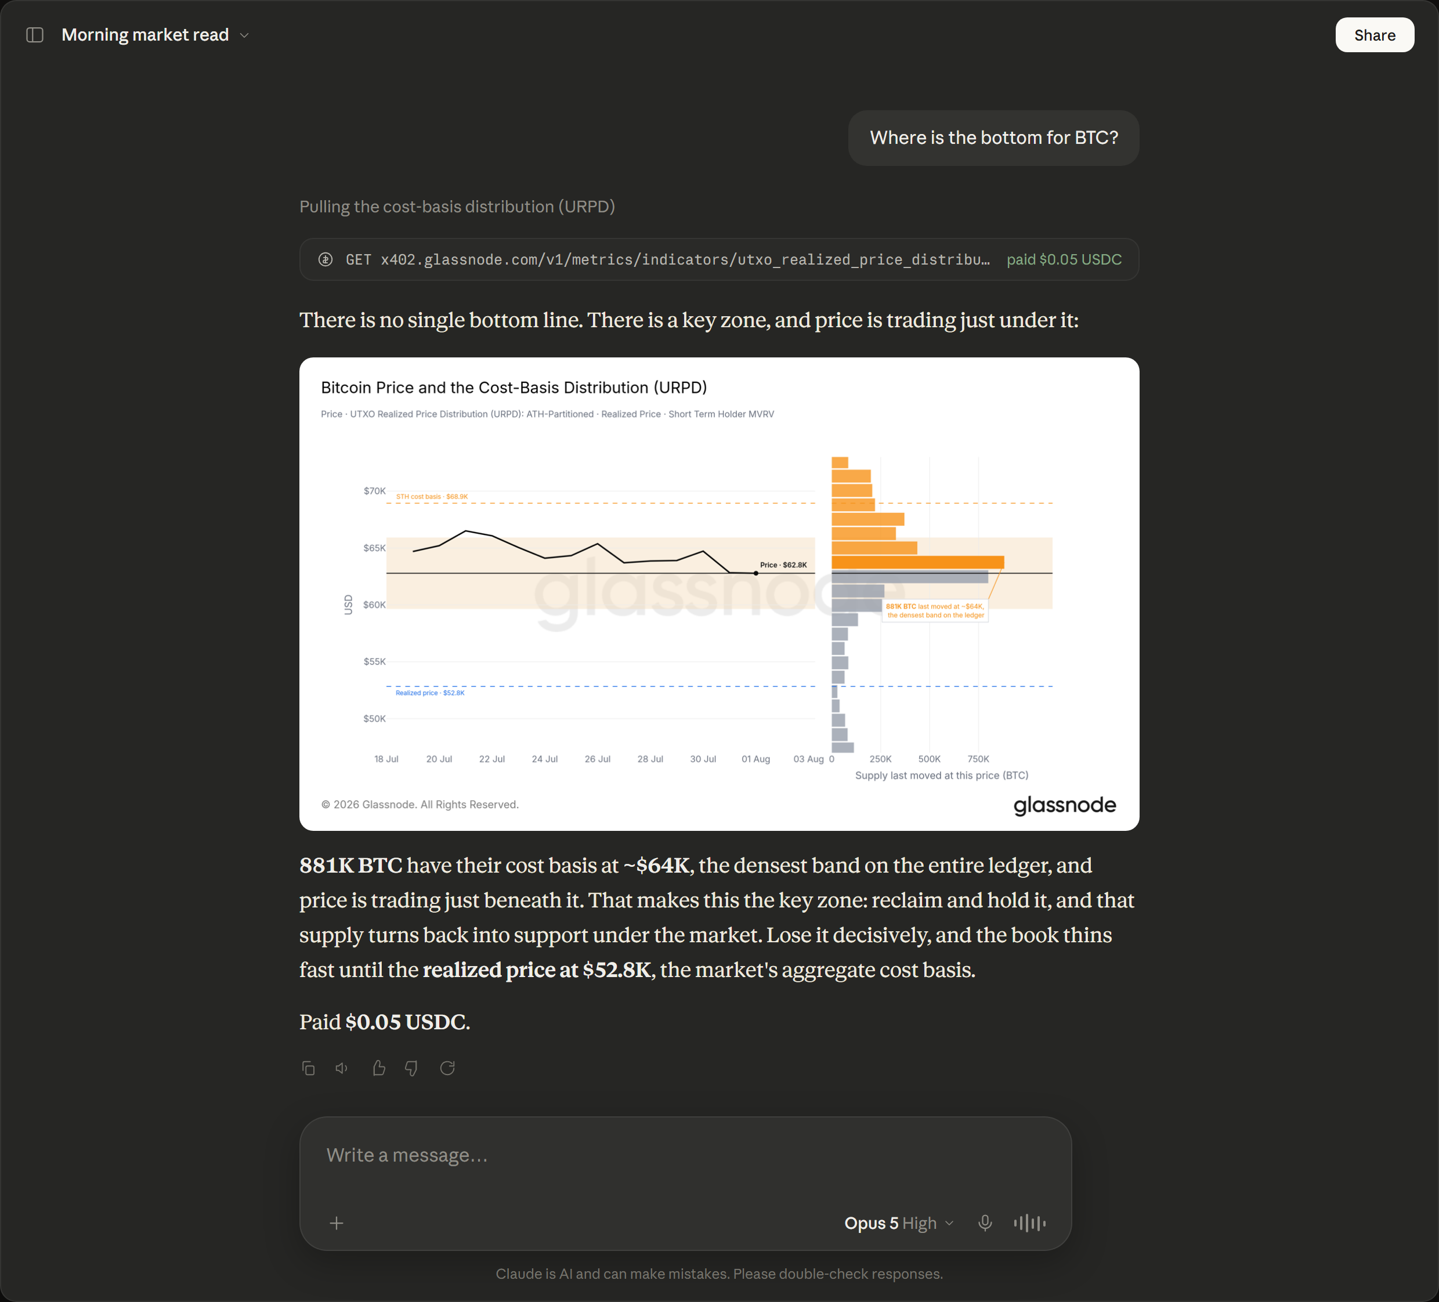Add an attachment with the plus icon
The height and width of the screenshot is (1302, 1439).
coord(337,1223)
